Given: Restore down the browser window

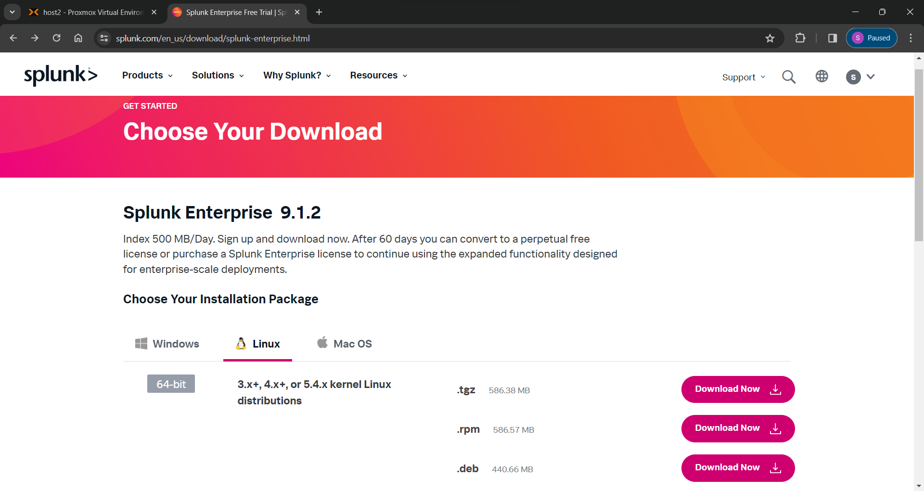Looking at the screenshot, I should coord(882,12).
